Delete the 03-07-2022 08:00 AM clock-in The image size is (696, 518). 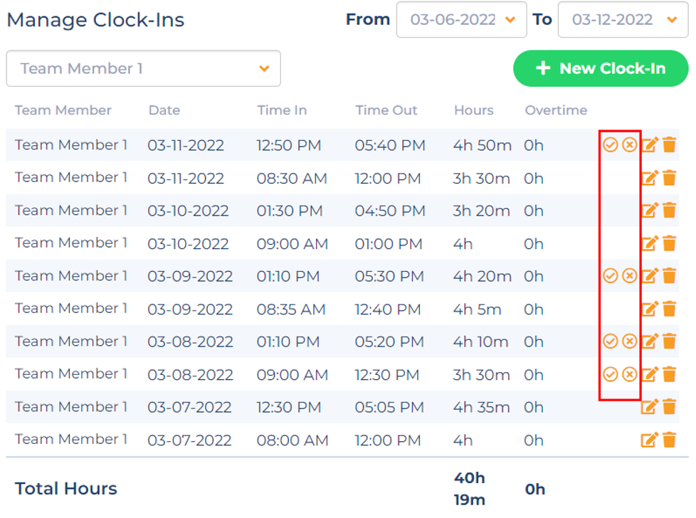[x=670, y=440]
